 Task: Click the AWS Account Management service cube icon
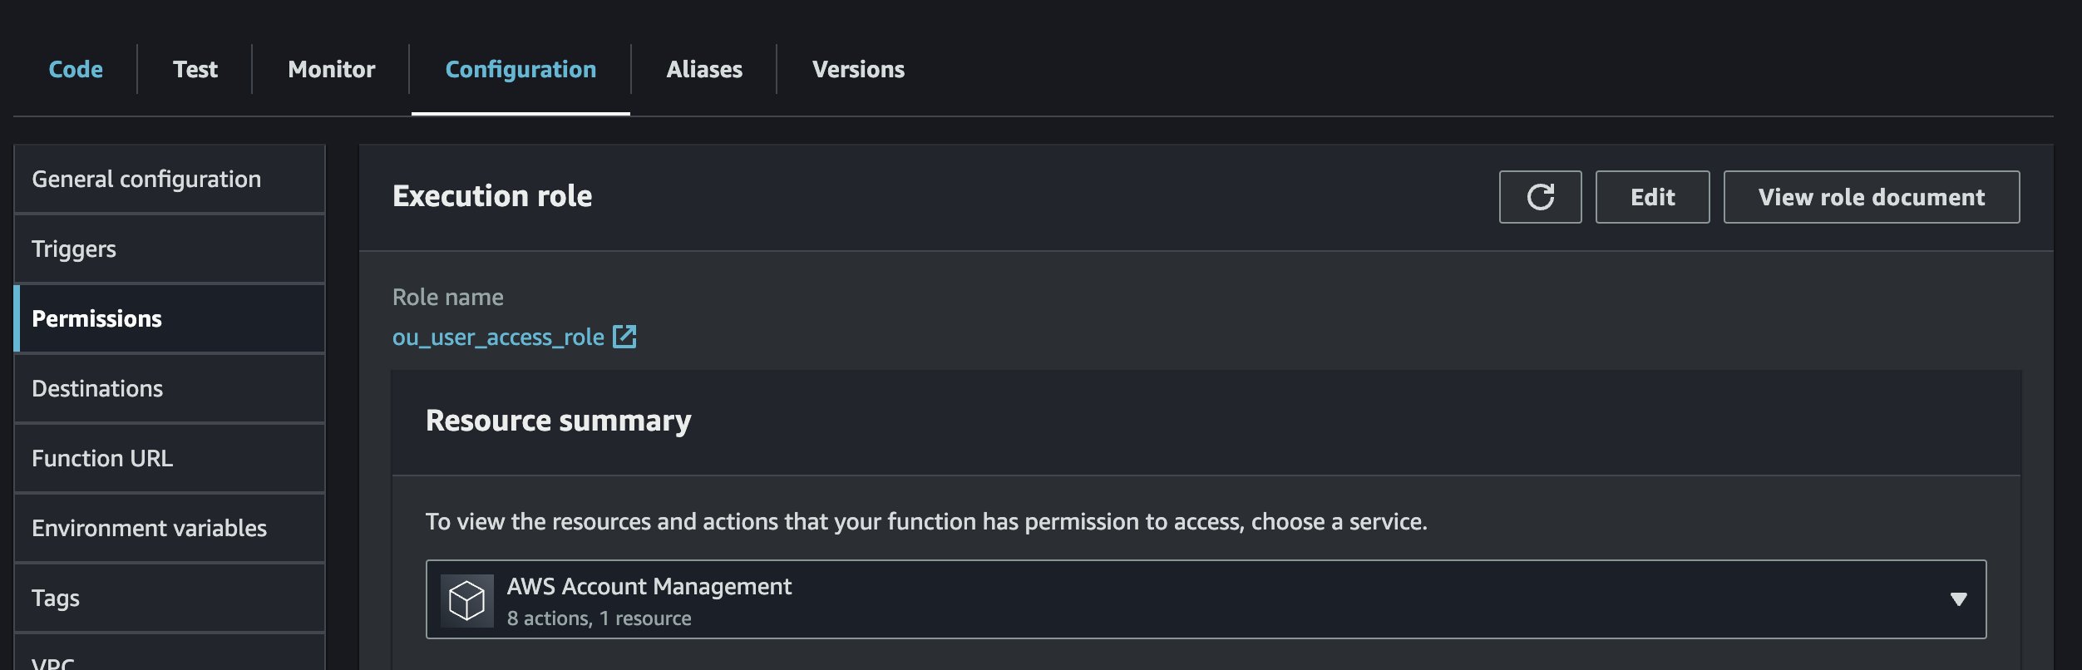tap(466, 600)
